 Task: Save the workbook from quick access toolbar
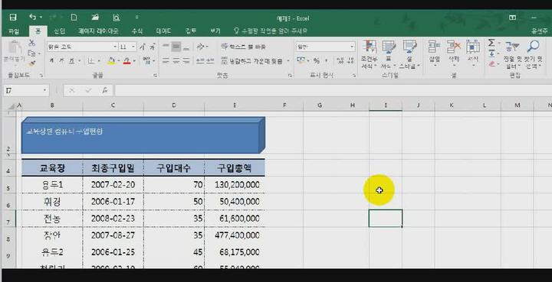click(x=13, y=17)
